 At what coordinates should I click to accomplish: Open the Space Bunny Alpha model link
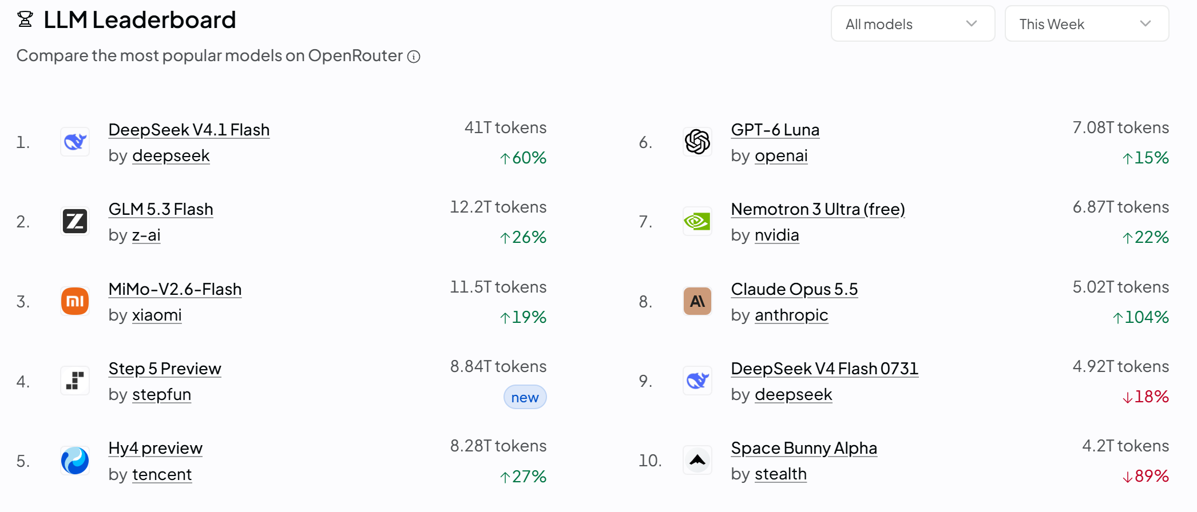[x=804, y=448]
